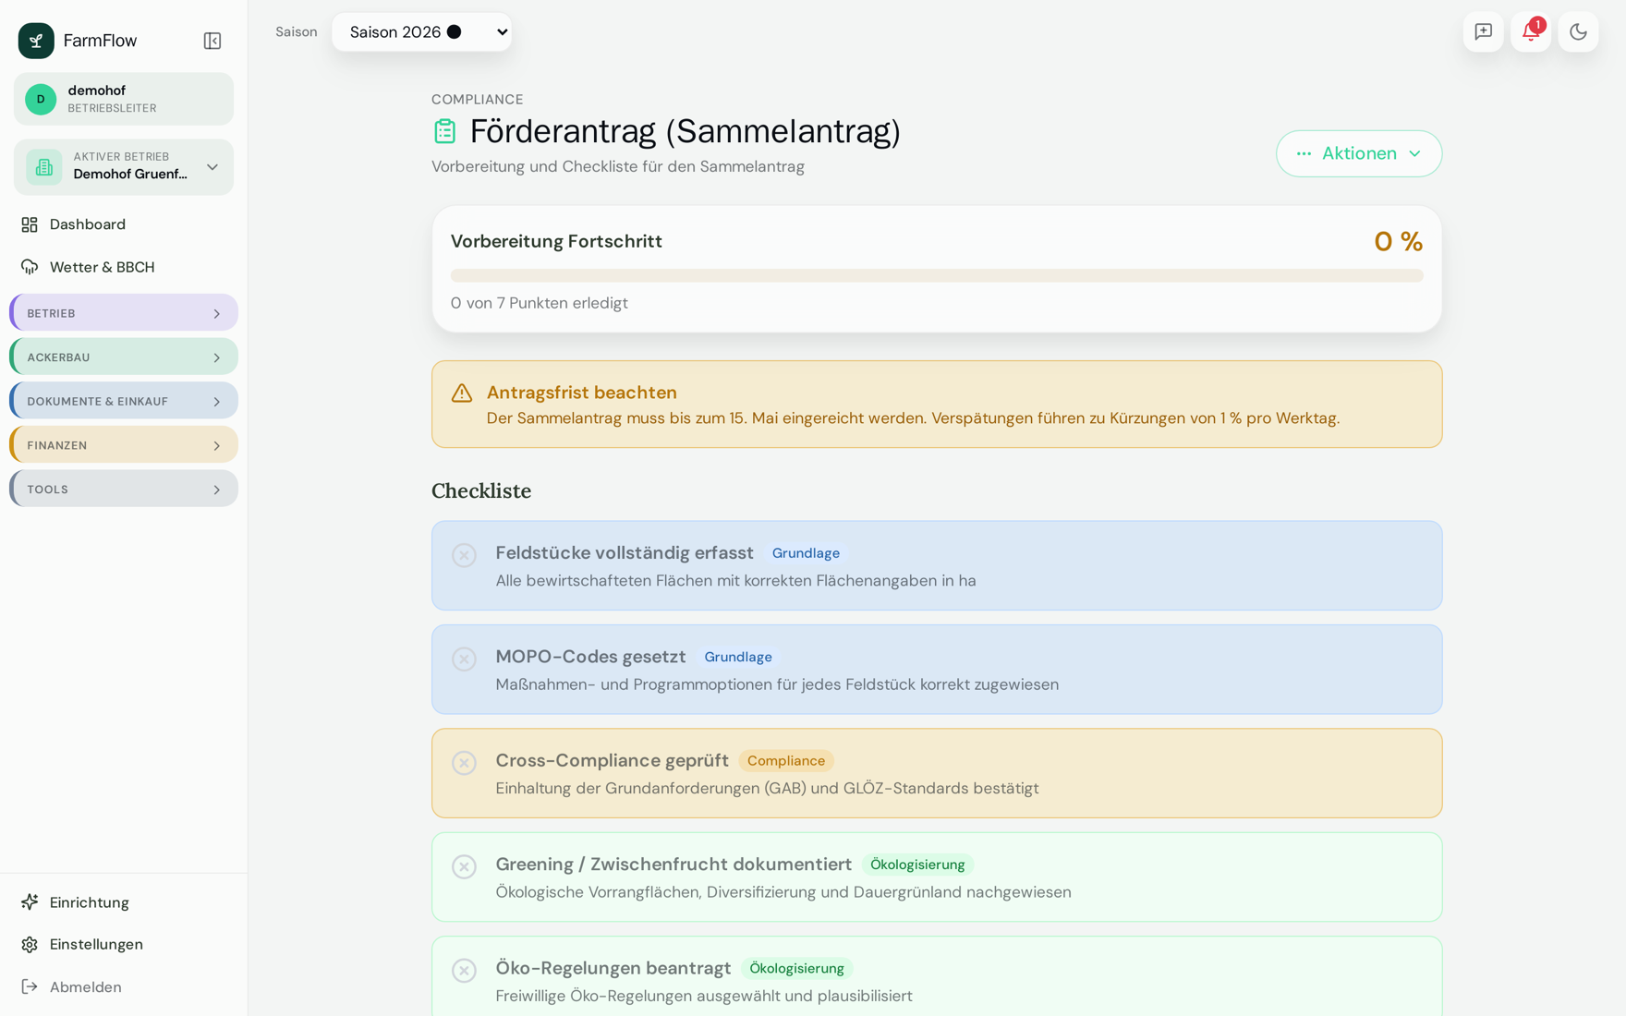Screen dimensions: 1626x1016
Task: Click the Grundlage tag on Feldstücke item
Action: (x=806, y=553)
